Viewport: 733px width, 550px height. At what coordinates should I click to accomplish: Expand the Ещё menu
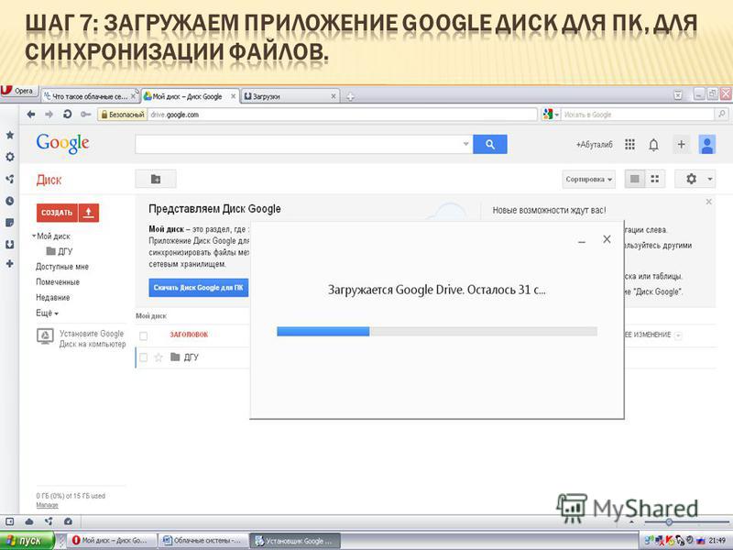pos(48,313)
